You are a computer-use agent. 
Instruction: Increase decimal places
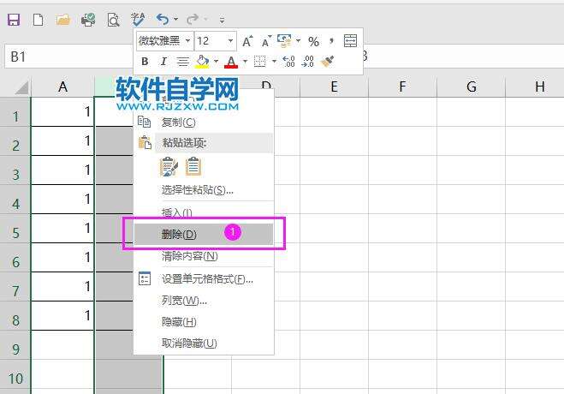coord(288,62)
